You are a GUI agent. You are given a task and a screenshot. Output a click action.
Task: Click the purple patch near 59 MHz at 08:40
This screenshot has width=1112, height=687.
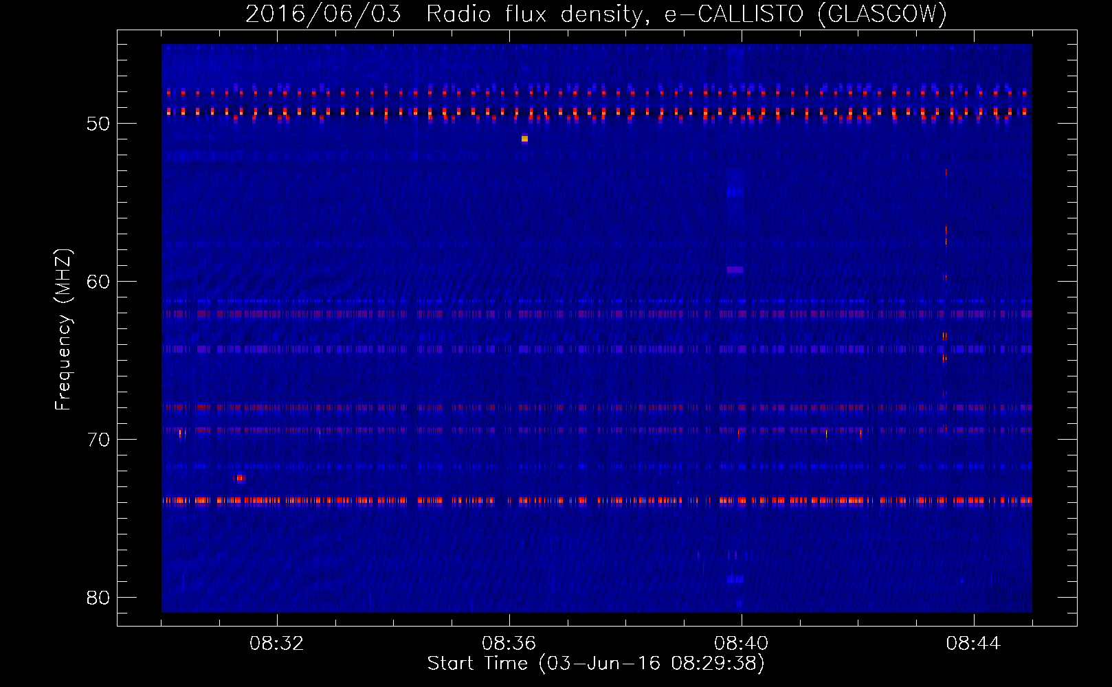pyautogui.click(x=735, y=270)
